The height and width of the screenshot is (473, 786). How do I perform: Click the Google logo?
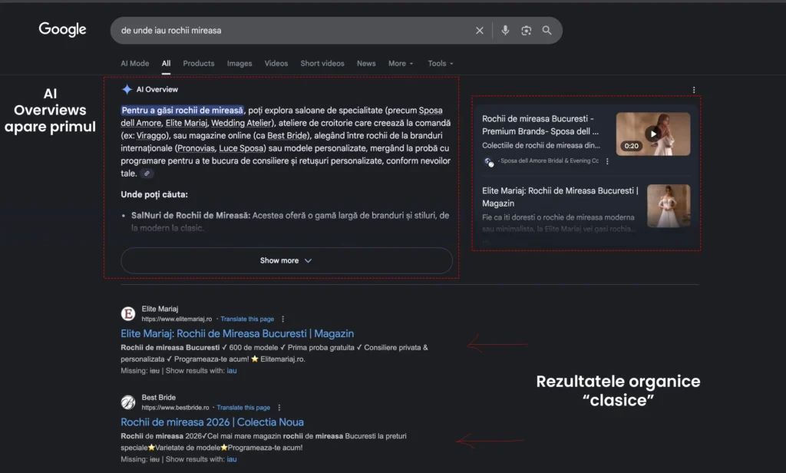point(63,30)
